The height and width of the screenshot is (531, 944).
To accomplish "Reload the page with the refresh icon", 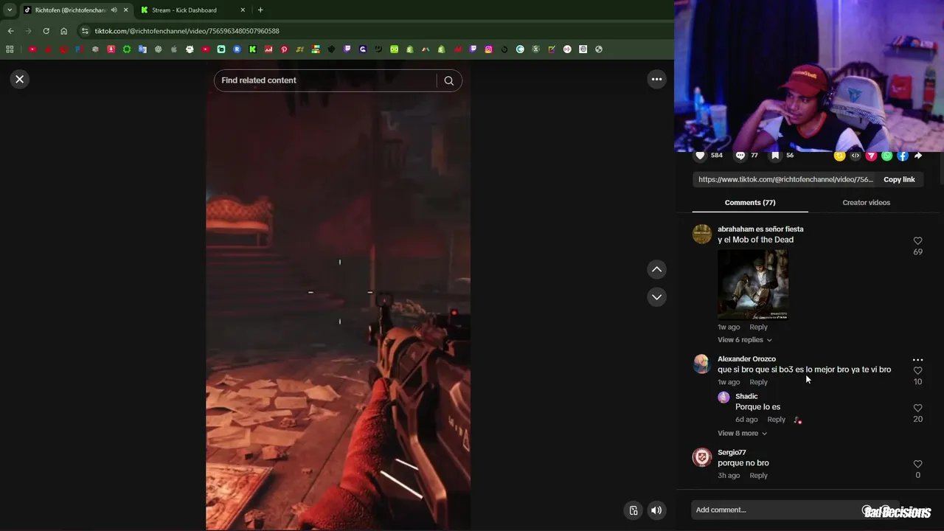I will tap(46, 31).
